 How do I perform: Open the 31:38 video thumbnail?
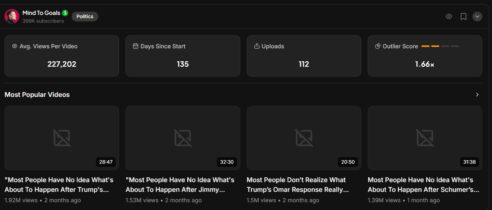pyautogui.click(x=425, y=138)
